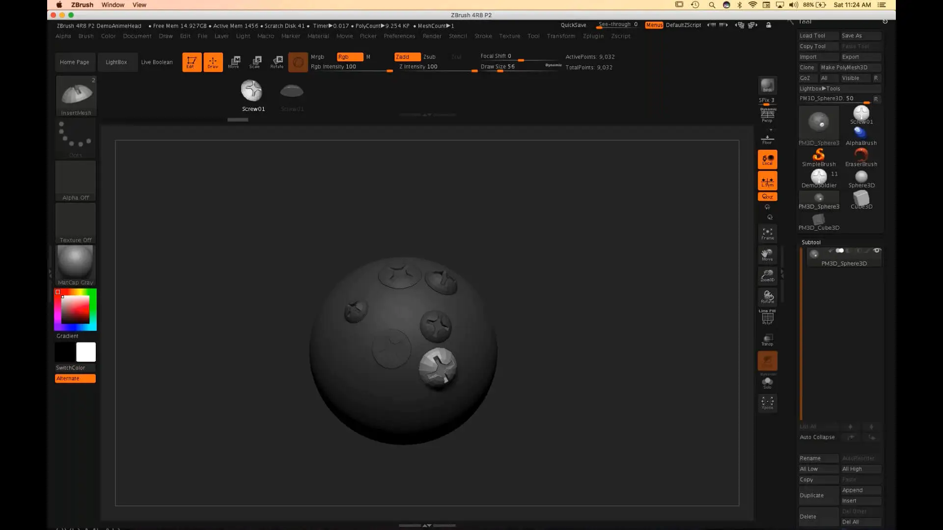
Task: Select the PM3D_Cube3D tool
Action: click(x=818, y=222)
